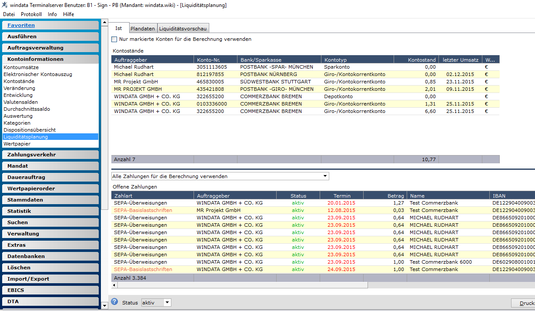Screen dimensions: 535x311
Task: Sort by the Kontostand column header
Action: pos(415,60)
